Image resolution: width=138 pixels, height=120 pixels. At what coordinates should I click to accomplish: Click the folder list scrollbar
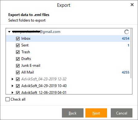pos(131,53)
